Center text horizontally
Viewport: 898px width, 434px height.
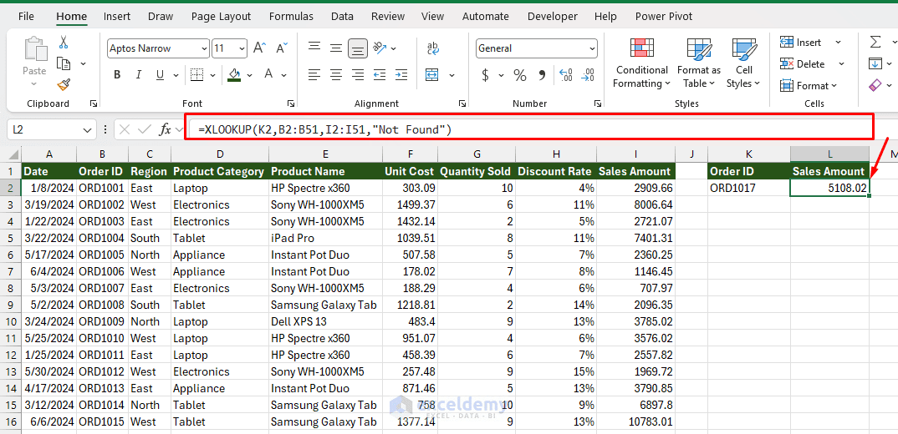tap(336, 74)
